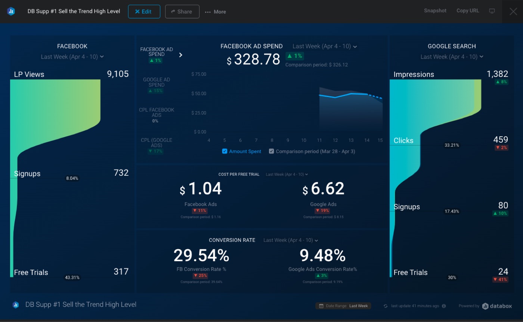Click the dashboard title in the top bar
Screen dimensions: 523x322
pos(74,12)
